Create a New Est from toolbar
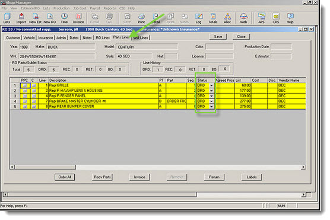This screenshot has width=330, height=220. click(36, 18)
